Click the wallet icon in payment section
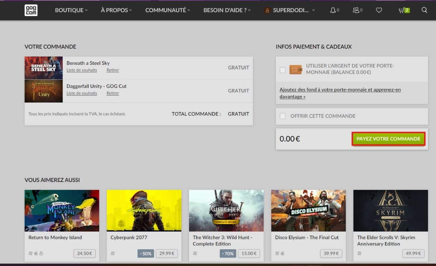The image size is (436, 266). [x=295, y=69]
